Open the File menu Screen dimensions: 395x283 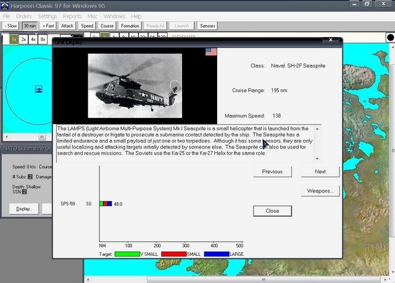click(x=7, y=16)
